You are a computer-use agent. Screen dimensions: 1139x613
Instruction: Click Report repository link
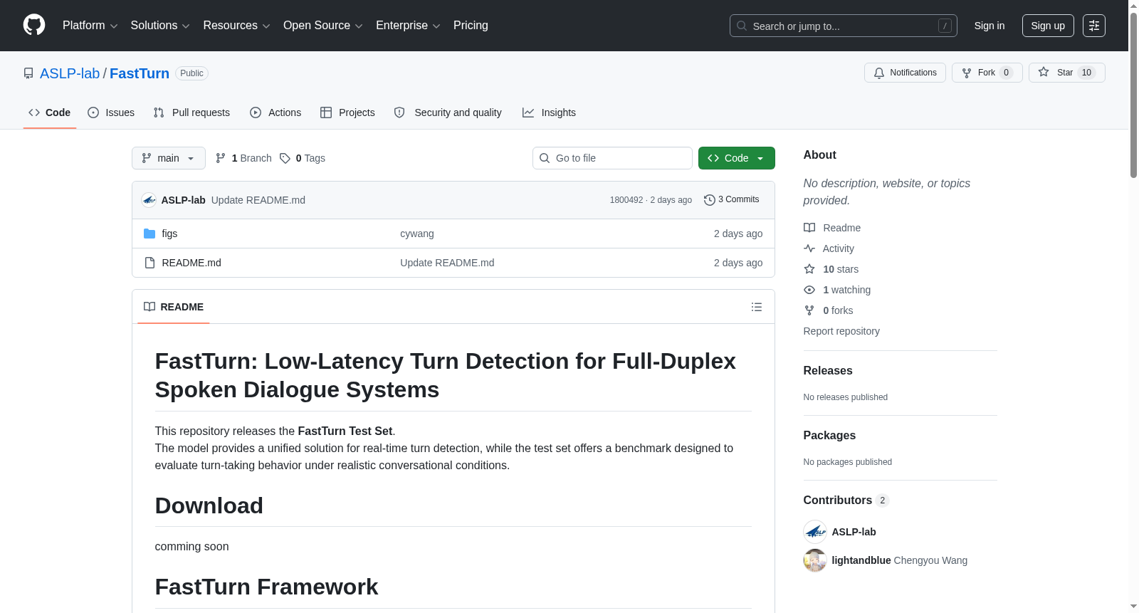(841, 331)
